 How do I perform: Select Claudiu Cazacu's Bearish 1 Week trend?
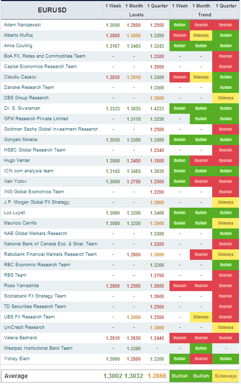pos(179,77)
